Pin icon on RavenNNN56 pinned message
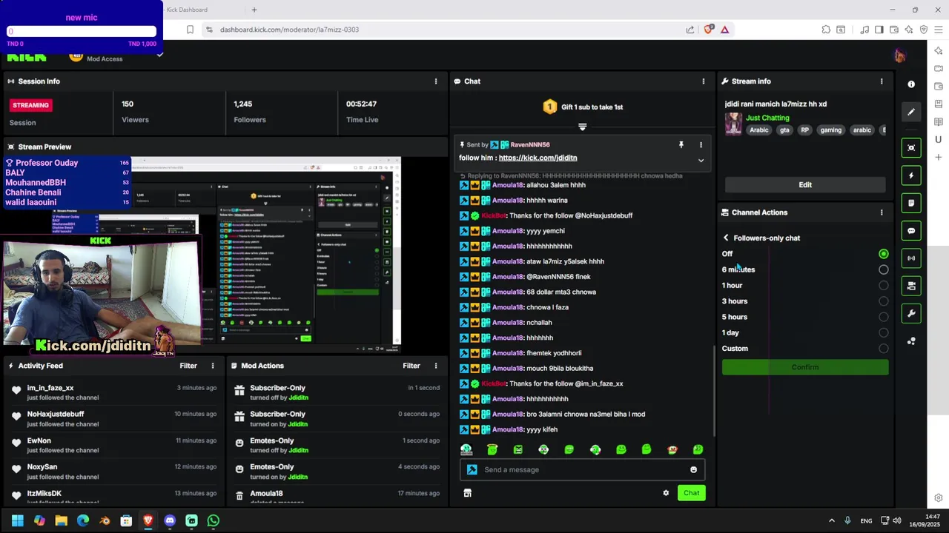Screen dimensions: 949x533 681,145
